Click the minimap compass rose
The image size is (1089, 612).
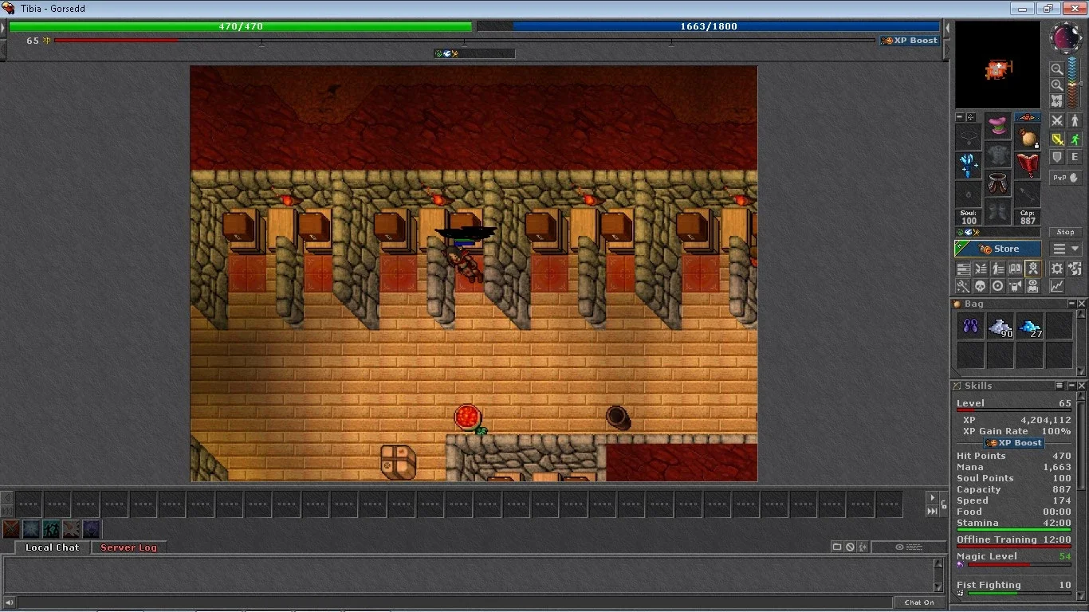click(x=1065, y=37)
